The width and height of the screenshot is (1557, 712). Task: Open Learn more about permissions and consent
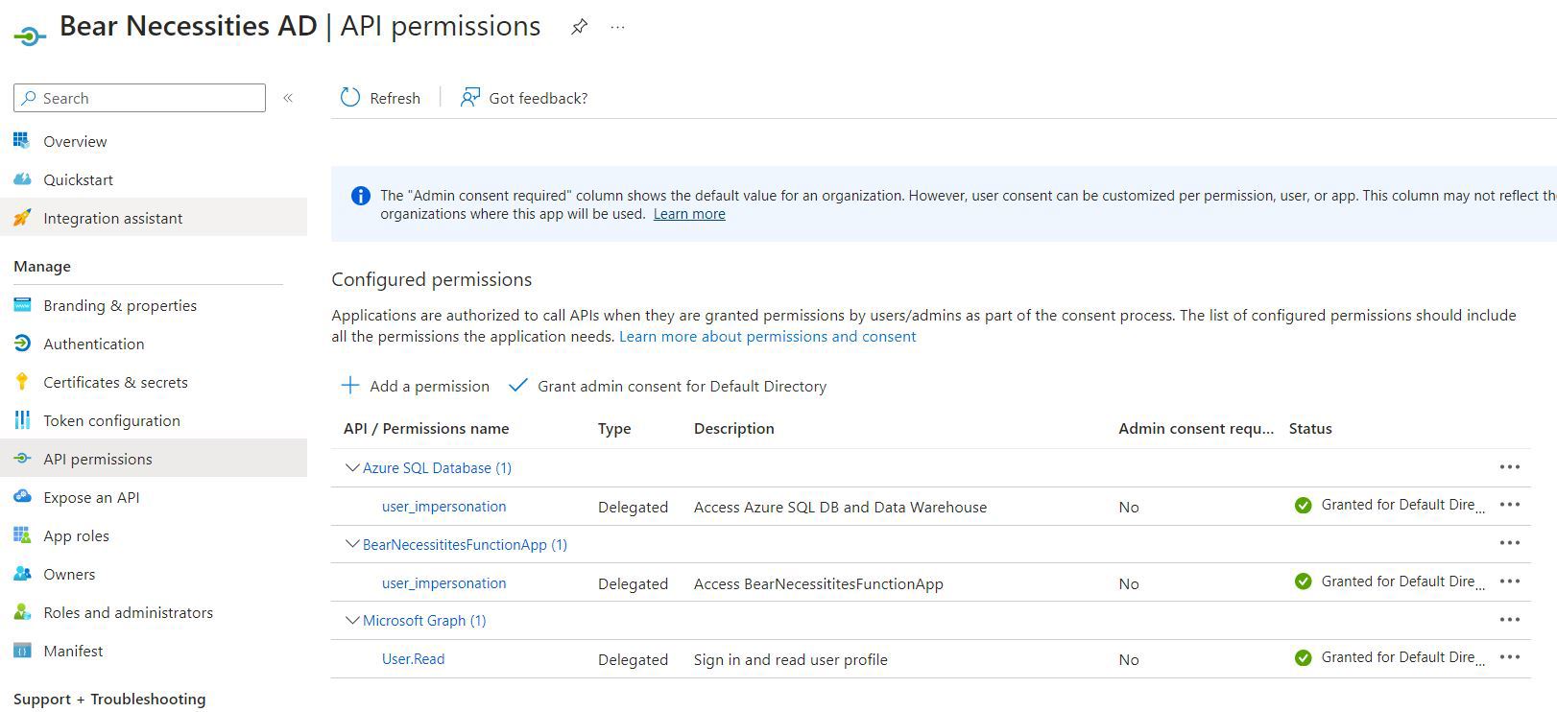point(768,337)
